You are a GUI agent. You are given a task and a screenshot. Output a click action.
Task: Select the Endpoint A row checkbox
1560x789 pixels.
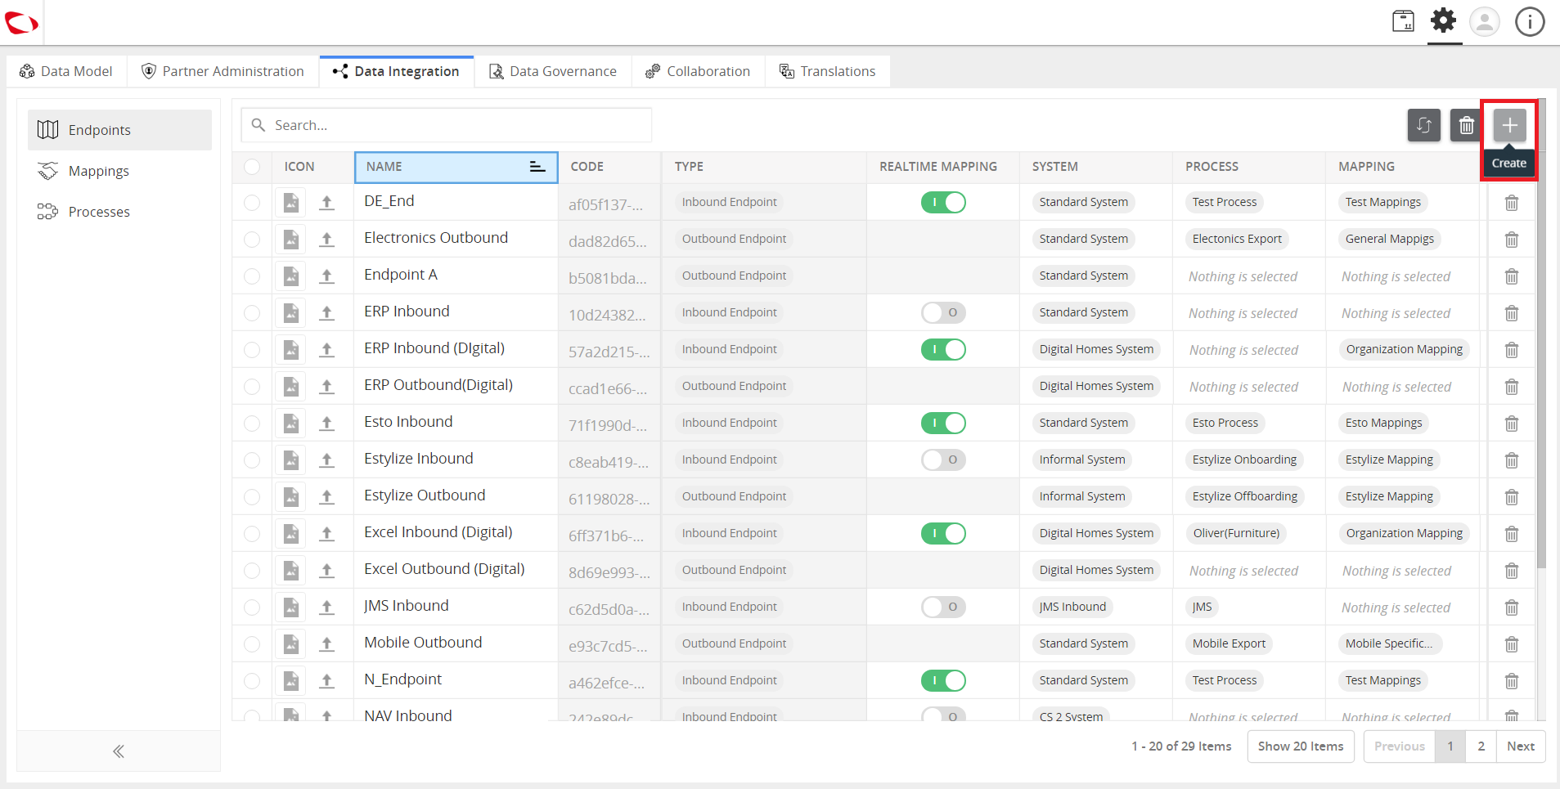pyautogui.click(x=252, y=276)
